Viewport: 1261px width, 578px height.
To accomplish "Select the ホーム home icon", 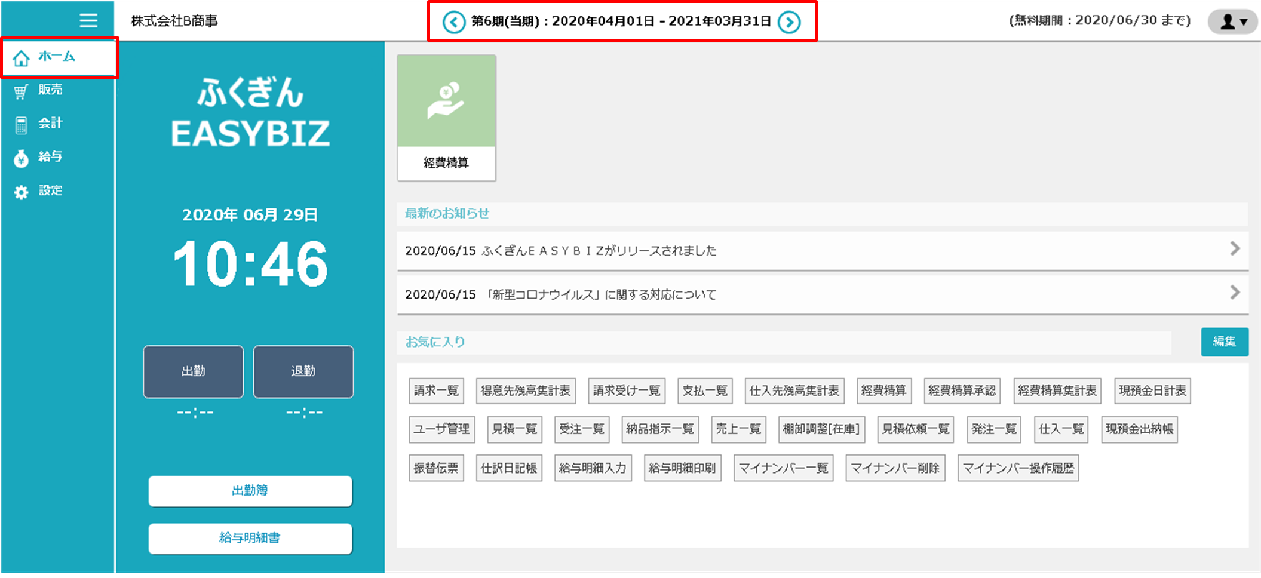I will 23,57.
